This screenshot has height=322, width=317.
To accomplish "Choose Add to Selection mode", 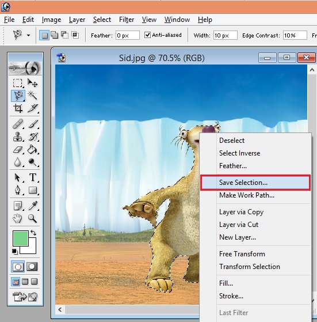I will pyautogui.click(x=54, y=35).
